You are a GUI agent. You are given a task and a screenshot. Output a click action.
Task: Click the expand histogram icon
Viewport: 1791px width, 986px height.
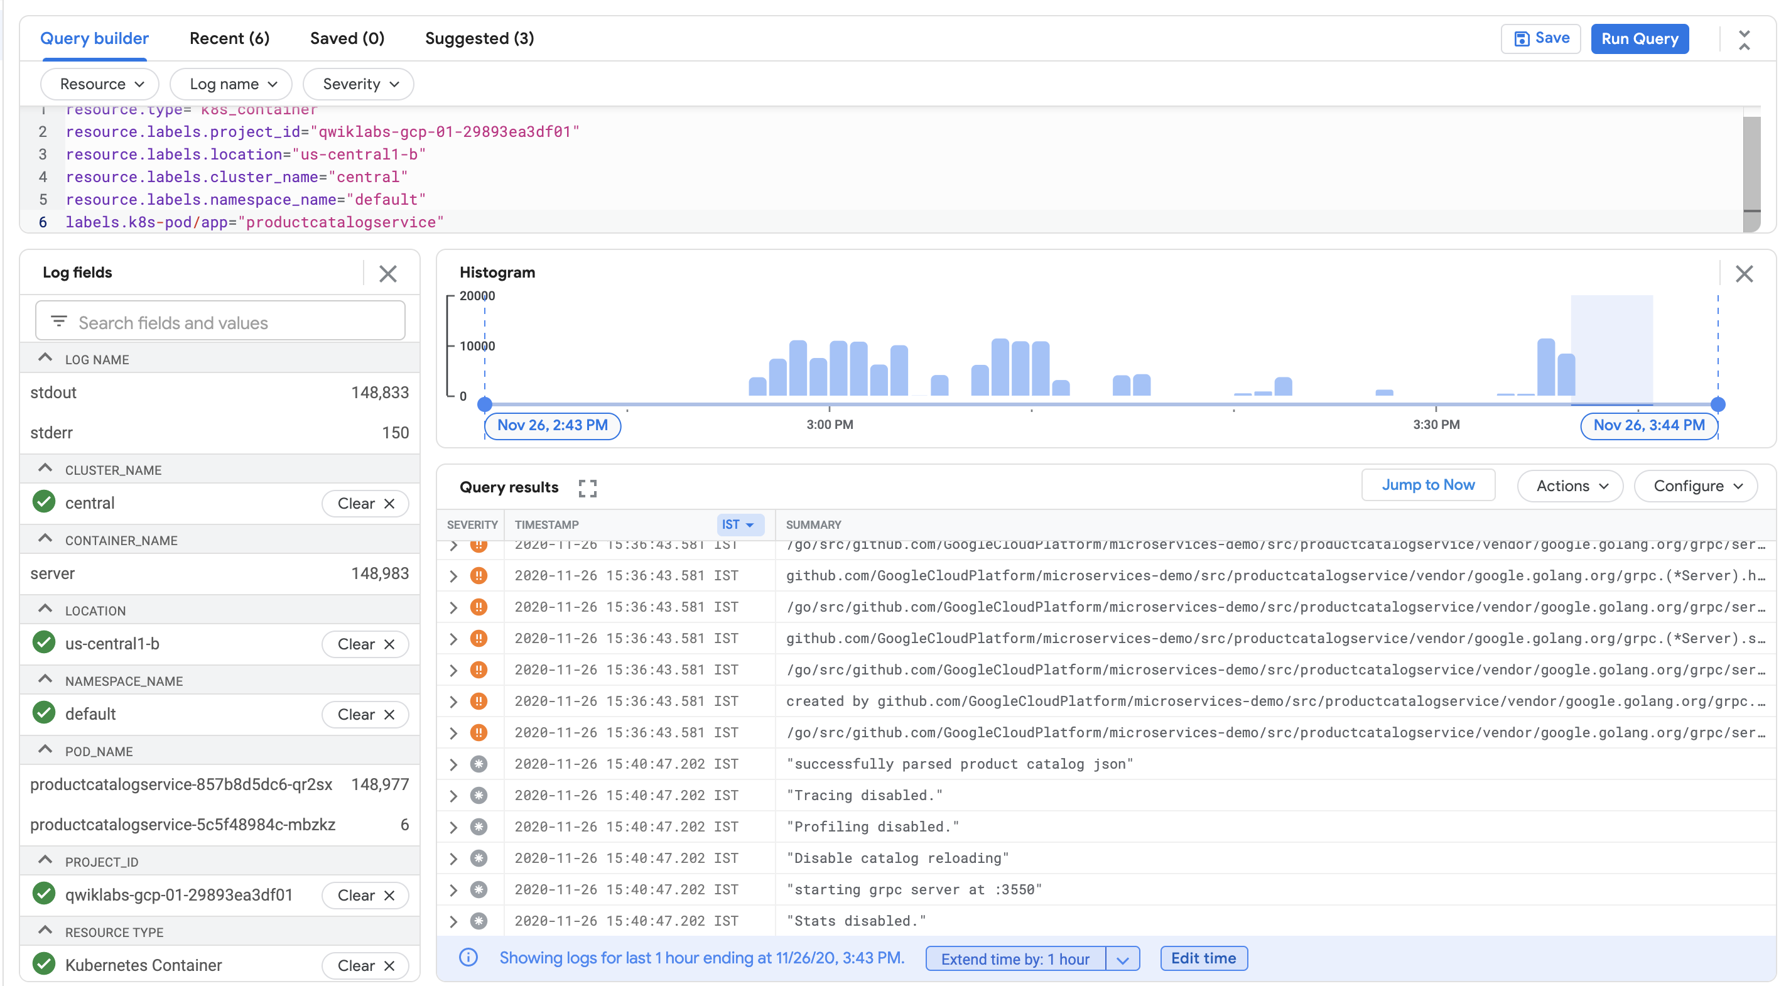pos(588,488)
